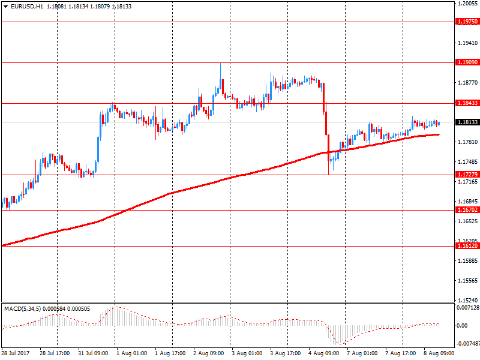Select the 1.18433 red price level label

click(x=467, y=103)
